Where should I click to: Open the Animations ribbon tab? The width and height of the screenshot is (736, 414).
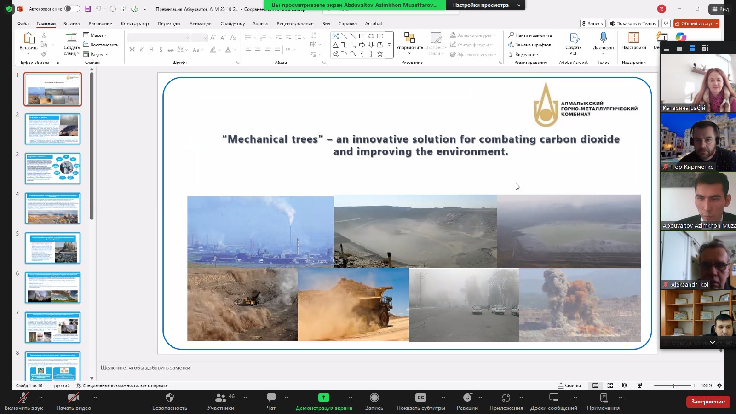click(x=200, y=23)
